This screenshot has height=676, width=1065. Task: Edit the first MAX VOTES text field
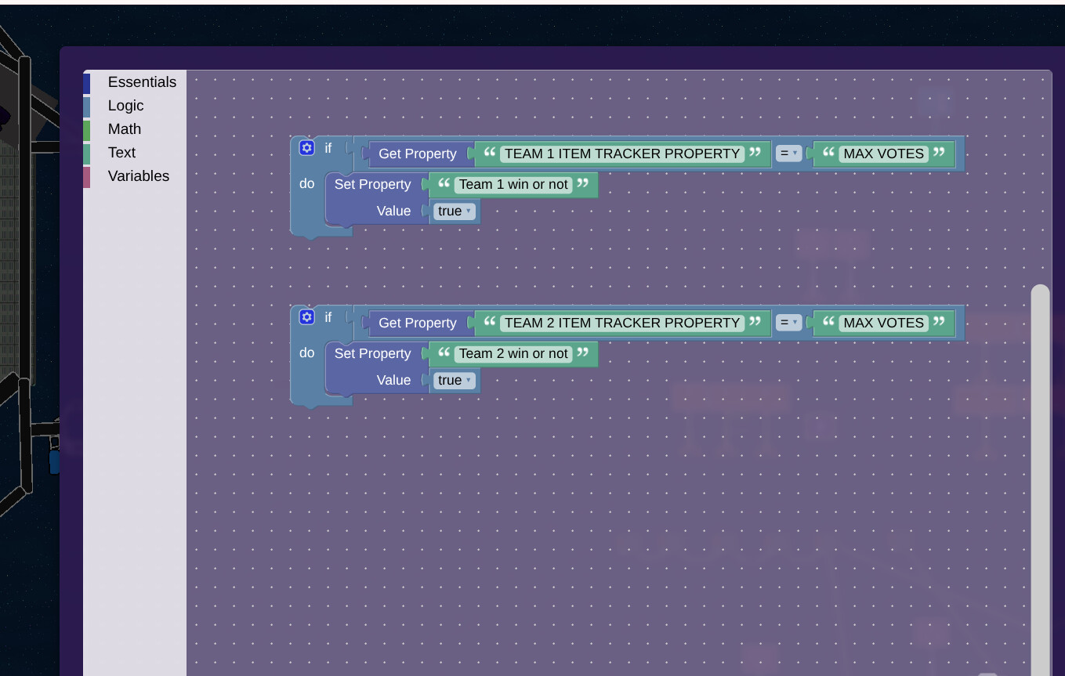point(883,154)
